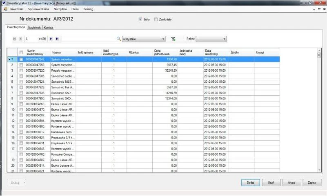The image size is (327, 196).
Task: Click the application icon in menu bar
Action: (6, 9)
